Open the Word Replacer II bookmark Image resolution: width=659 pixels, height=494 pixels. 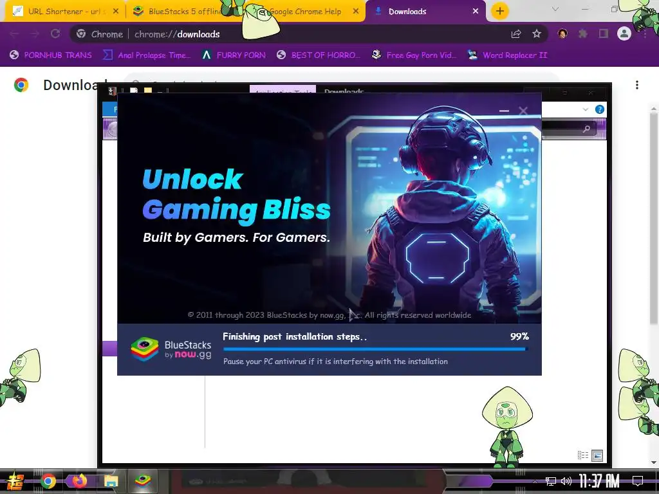click(507, 55)
